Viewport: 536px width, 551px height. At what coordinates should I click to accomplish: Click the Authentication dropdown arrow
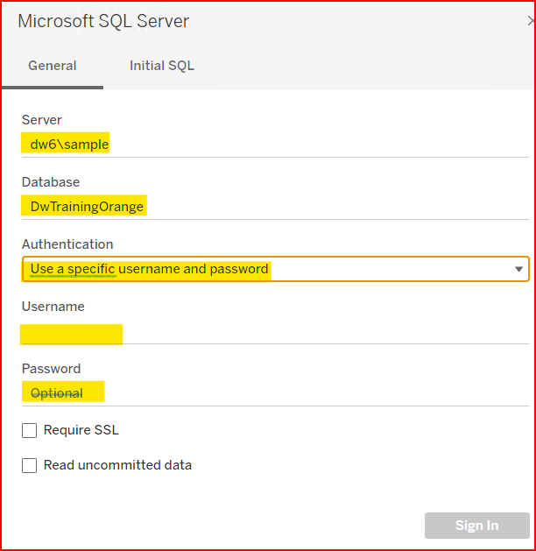pyautogui.click(x=518, y=270)
